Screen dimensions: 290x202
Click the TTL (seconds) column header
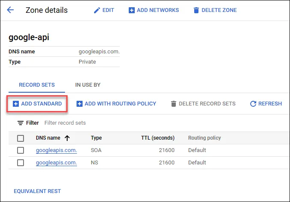tap(158, 138)
